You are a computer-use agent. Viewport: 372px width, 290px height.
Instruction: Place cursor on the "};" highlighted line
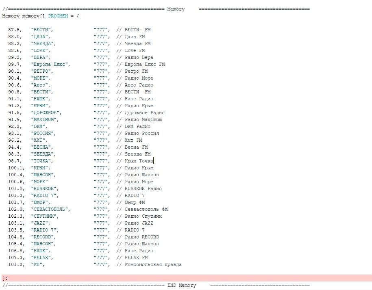[x=186, y=278]
